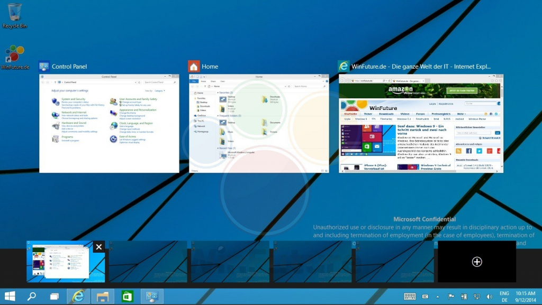Click the volume speaker icon

(x=489, y=296)
